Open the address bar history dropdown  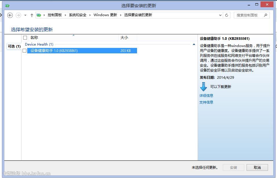click(220, 15)
